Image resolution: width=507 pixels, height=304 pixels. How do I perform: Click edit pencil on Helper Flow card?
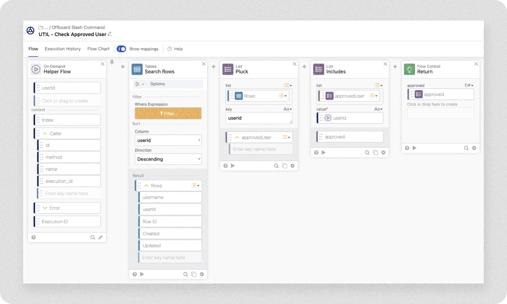[101, 237]
